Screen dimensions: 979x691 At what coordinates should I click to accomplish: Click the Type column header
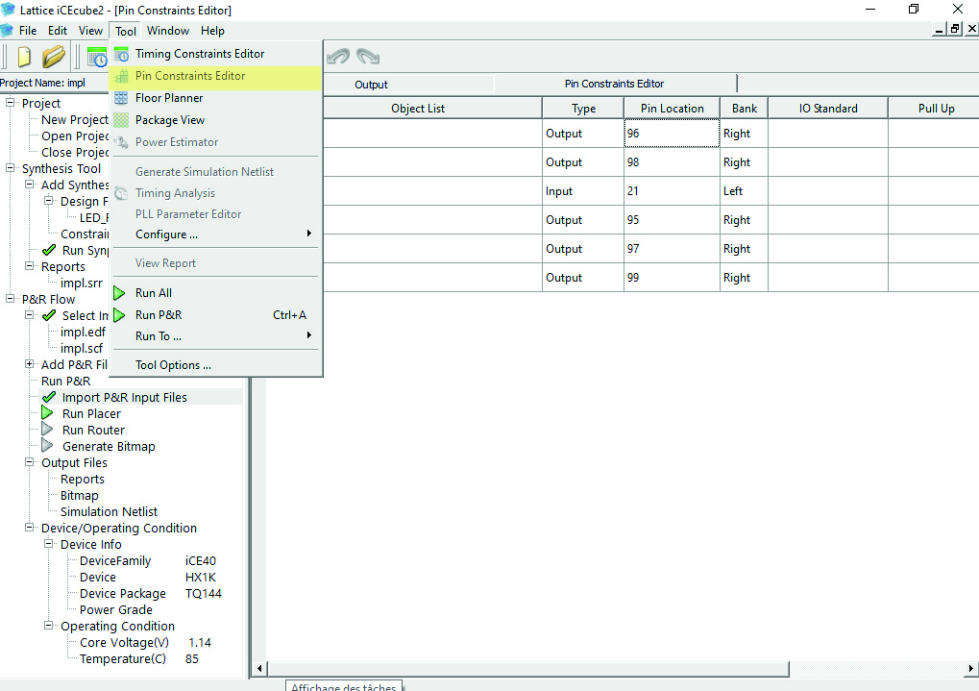pos(583,108)
